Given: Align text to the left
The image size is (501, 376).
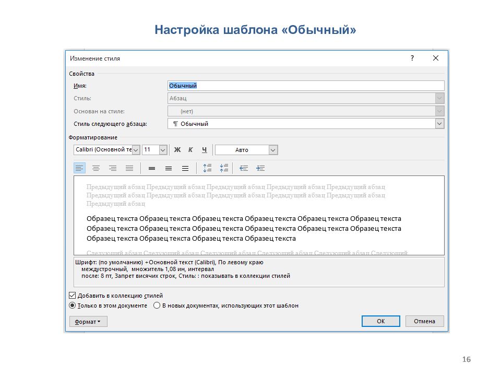Looking at the screenshot, I should pos(79,168).
